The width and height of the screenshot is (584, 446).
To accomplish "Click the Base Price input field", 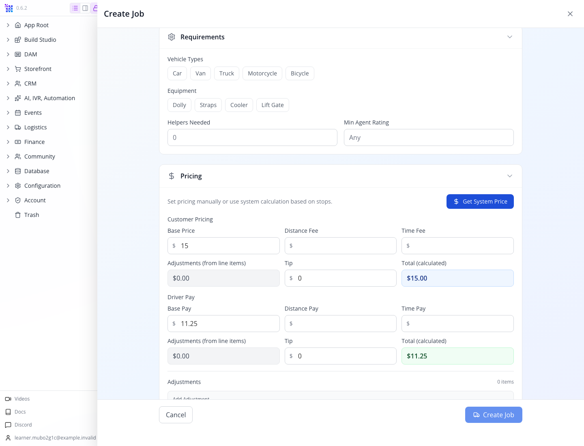I will pyautogui.click(x=223, y=246).
